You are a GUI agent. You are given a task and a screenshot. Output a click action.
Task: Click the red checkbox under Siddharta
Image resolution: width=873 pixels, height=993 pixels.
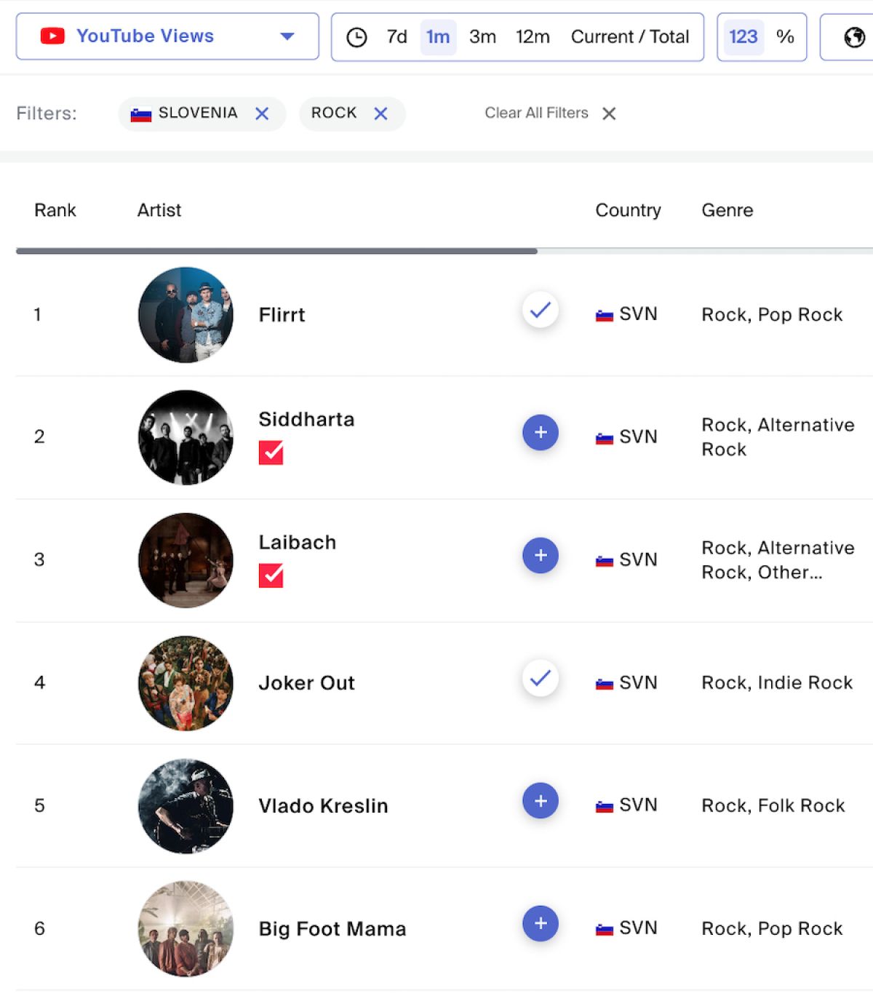(271, 452)
